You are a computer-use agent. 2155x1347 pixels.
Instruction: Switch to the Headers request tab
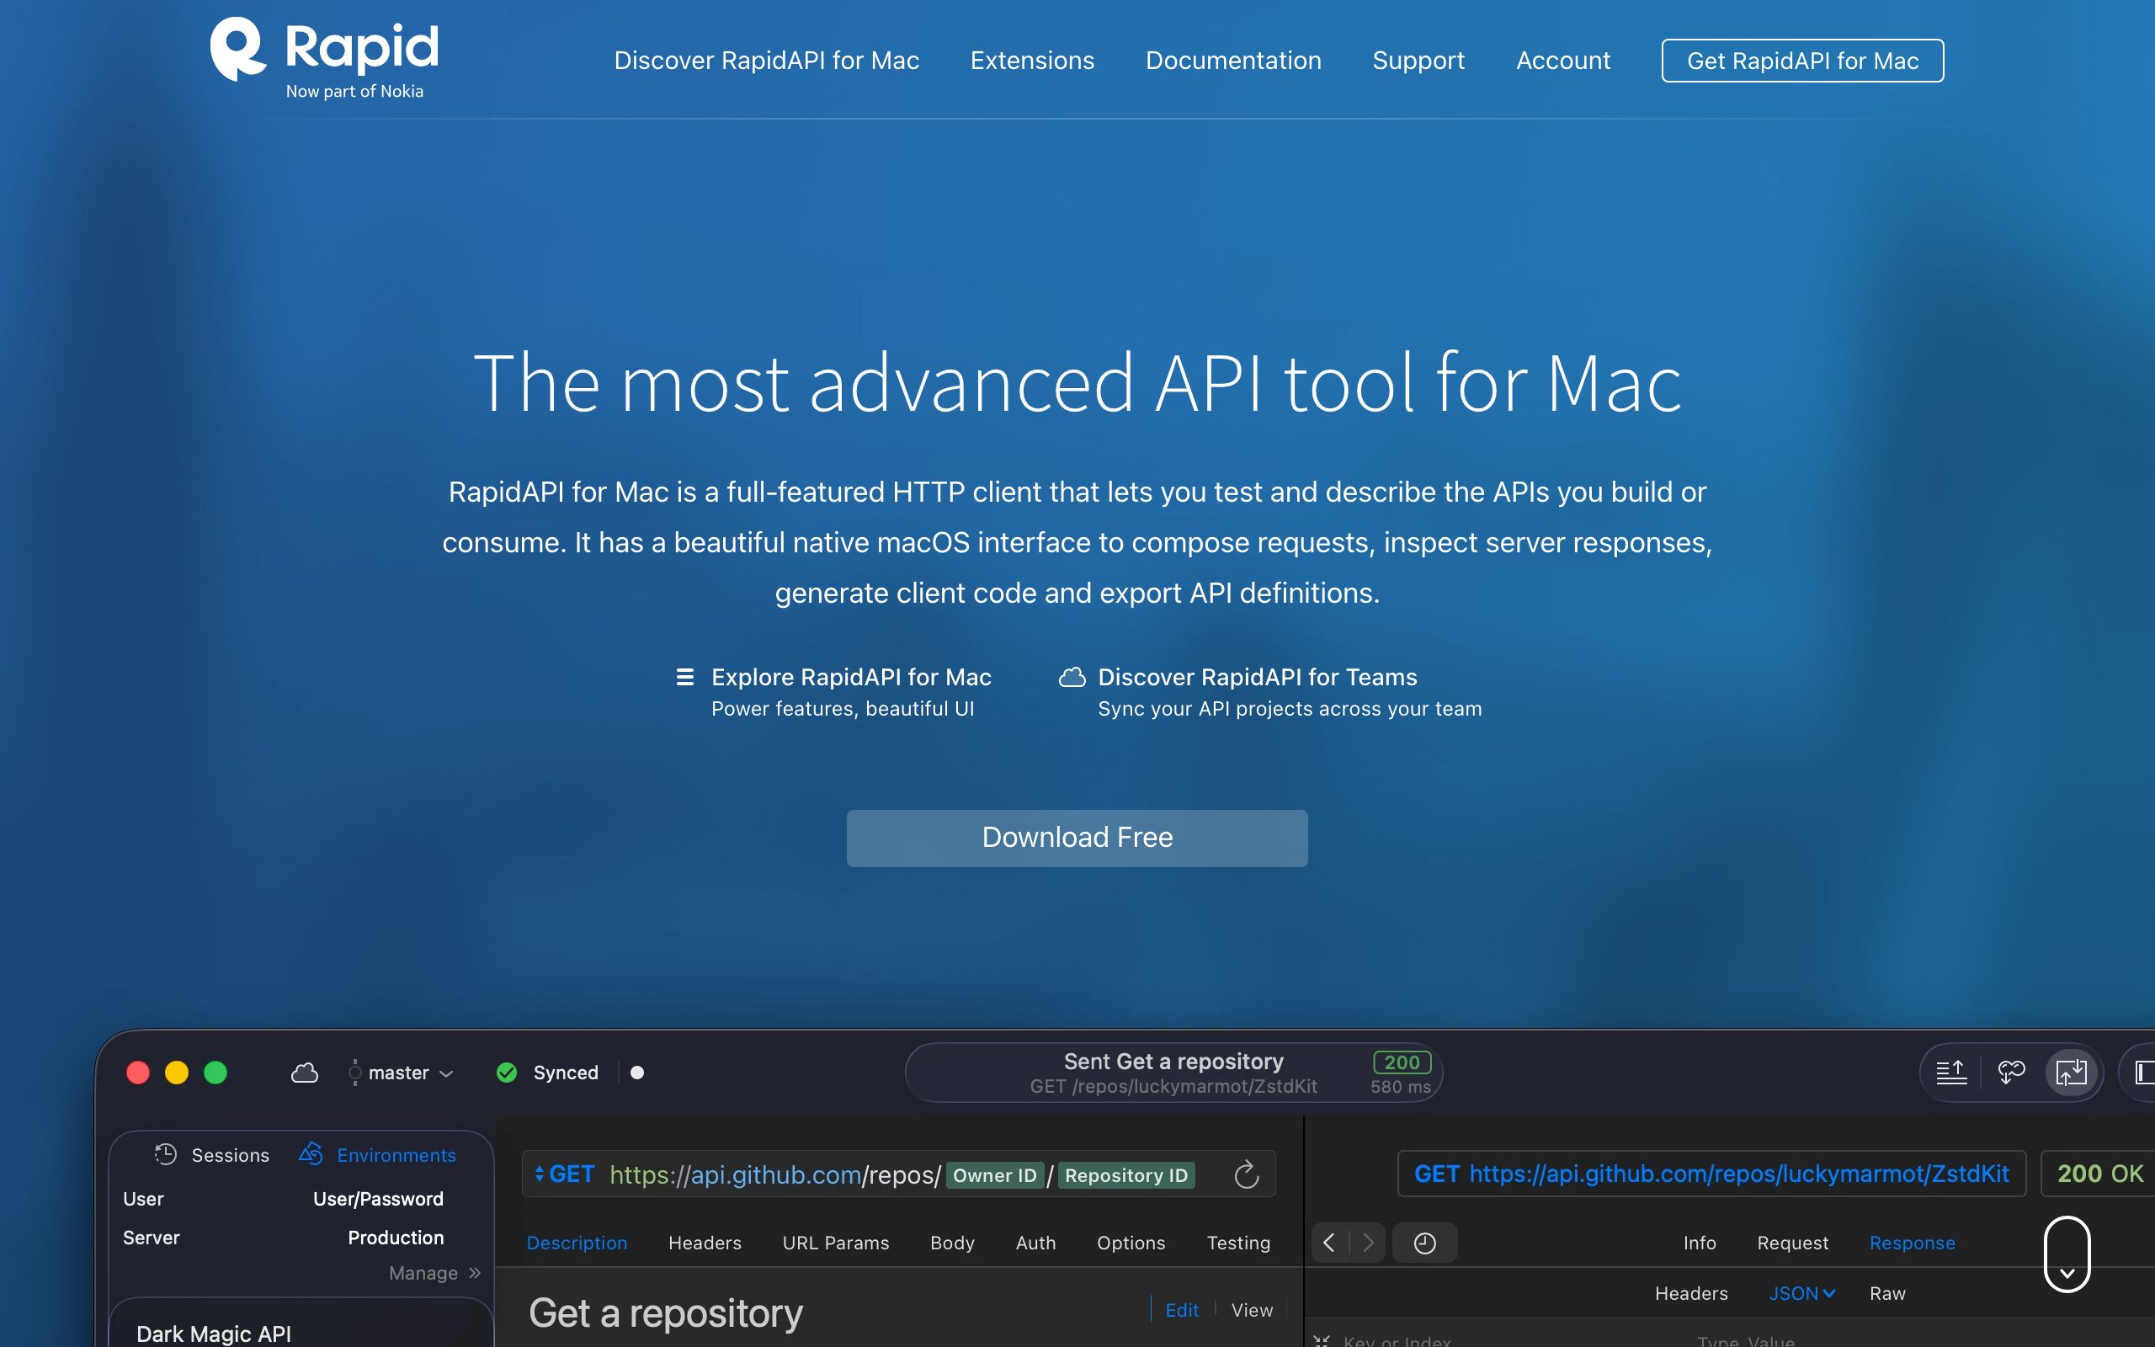[x=705, y=1242]
